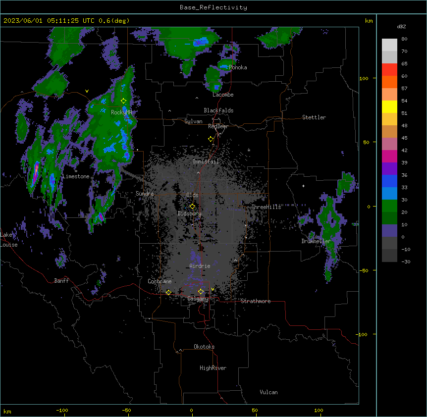The height and width of the screenshot is (417, 427).
Task: Click the Lake Louise label
Action: 9,240
